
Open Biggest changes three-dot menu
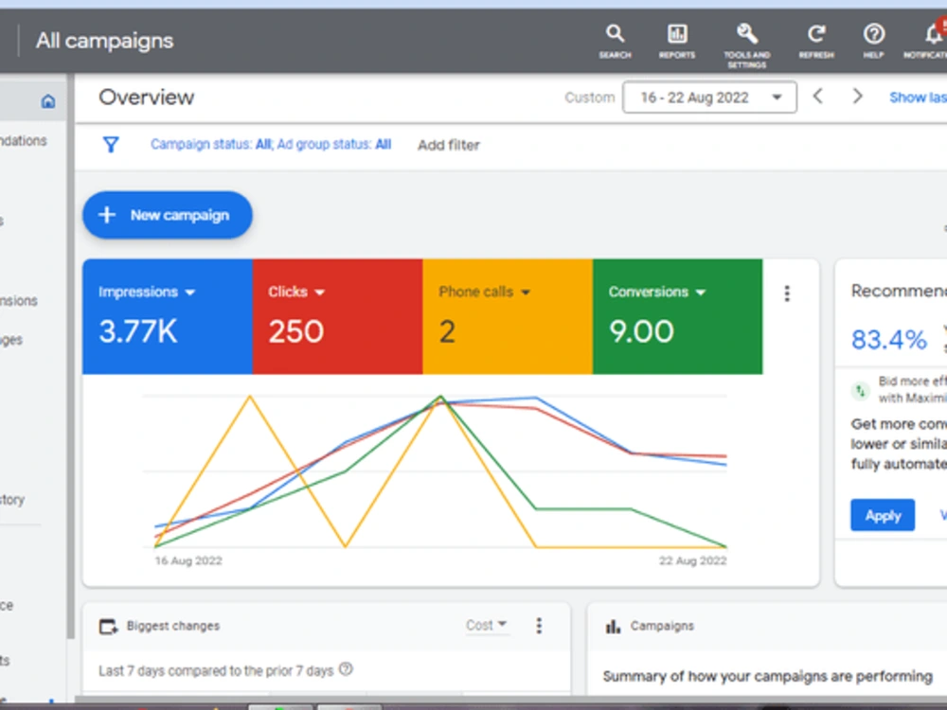click(x=539, y=626)
